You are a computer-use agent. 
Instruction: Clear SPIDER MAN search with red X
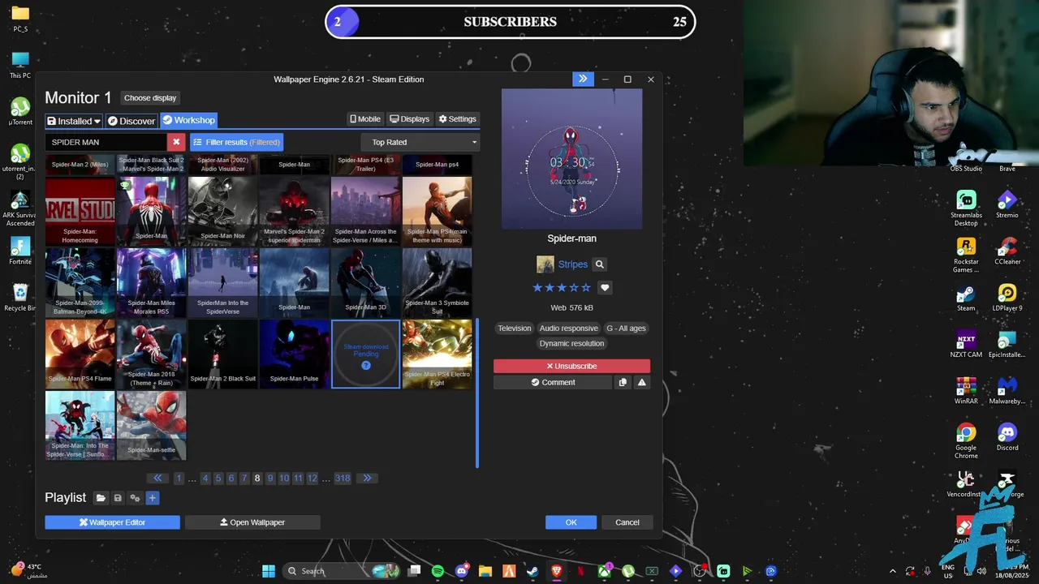tap(176, 142)
